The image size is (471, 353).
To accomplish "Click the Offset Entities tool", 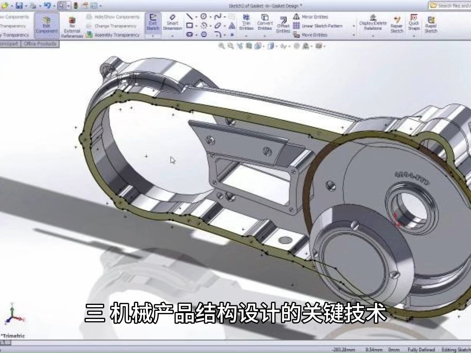I will click(x=283, y=24).
